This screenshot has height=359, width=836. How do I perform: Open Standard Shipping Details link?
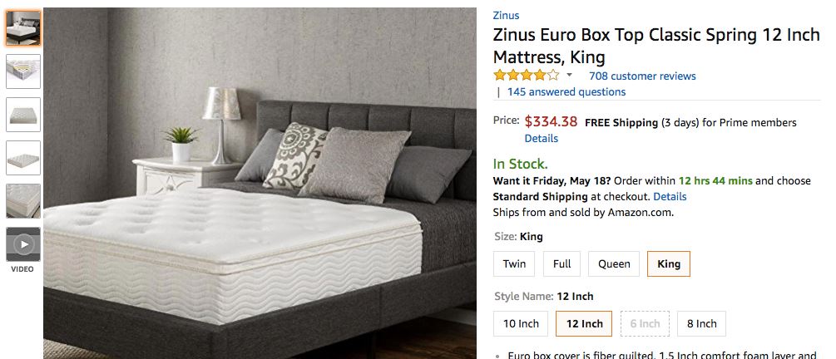point(670,197)
